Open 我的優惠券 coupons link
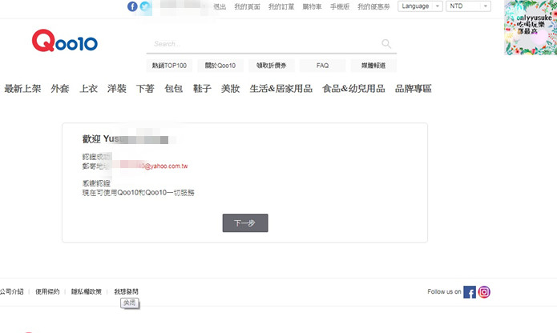The width and height of the screenshot is (557, 333). (373, 6)
